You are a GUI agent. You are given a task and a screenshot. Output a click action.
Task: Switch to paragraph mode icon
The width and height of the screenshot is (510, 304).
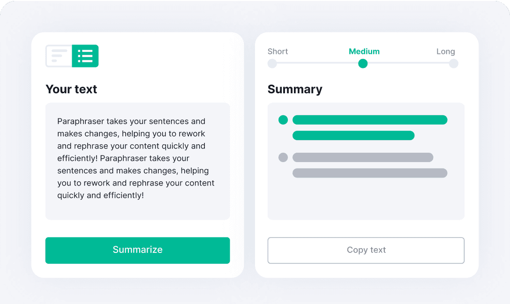[59, 56]
